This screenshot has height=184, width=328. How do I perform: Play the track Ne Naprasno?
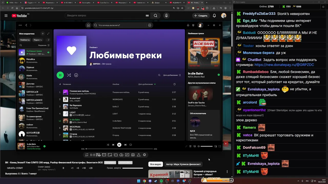pos(76,105)
